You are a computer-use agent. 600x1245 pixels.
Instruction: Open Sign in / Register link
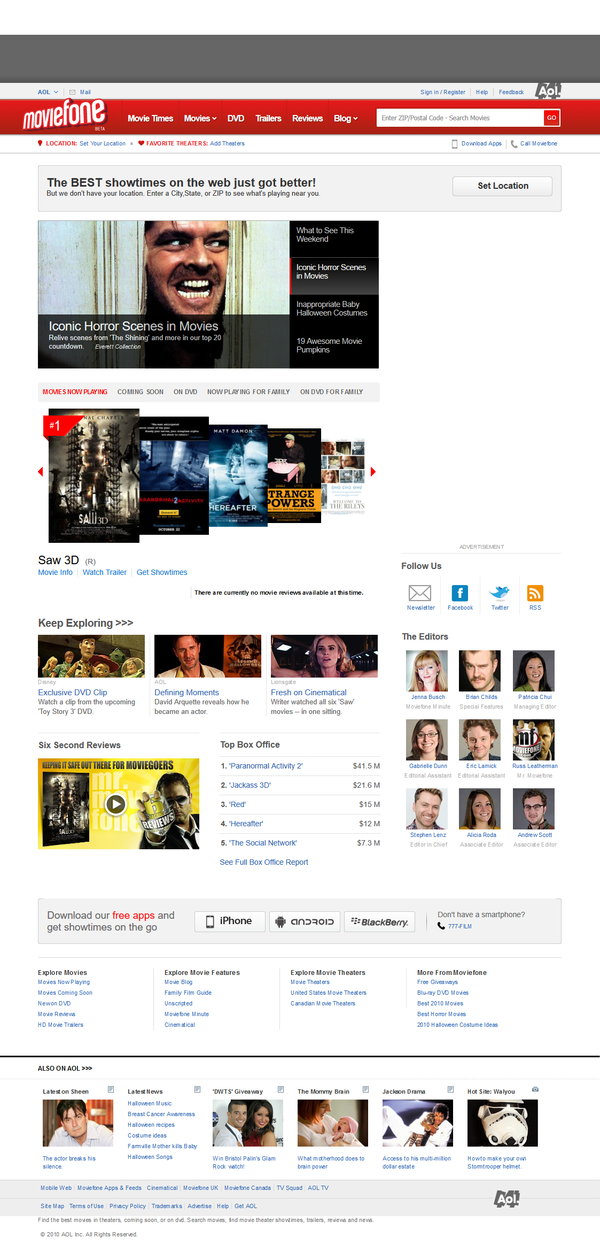pos(442,92)
